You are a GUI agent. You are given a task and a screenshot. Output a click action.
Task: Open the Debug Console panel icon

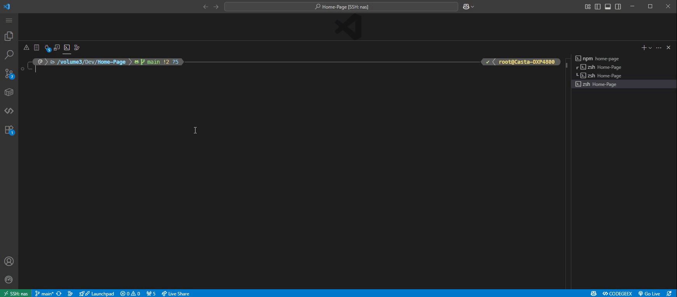pyautogui.click(x=57, y=47)
